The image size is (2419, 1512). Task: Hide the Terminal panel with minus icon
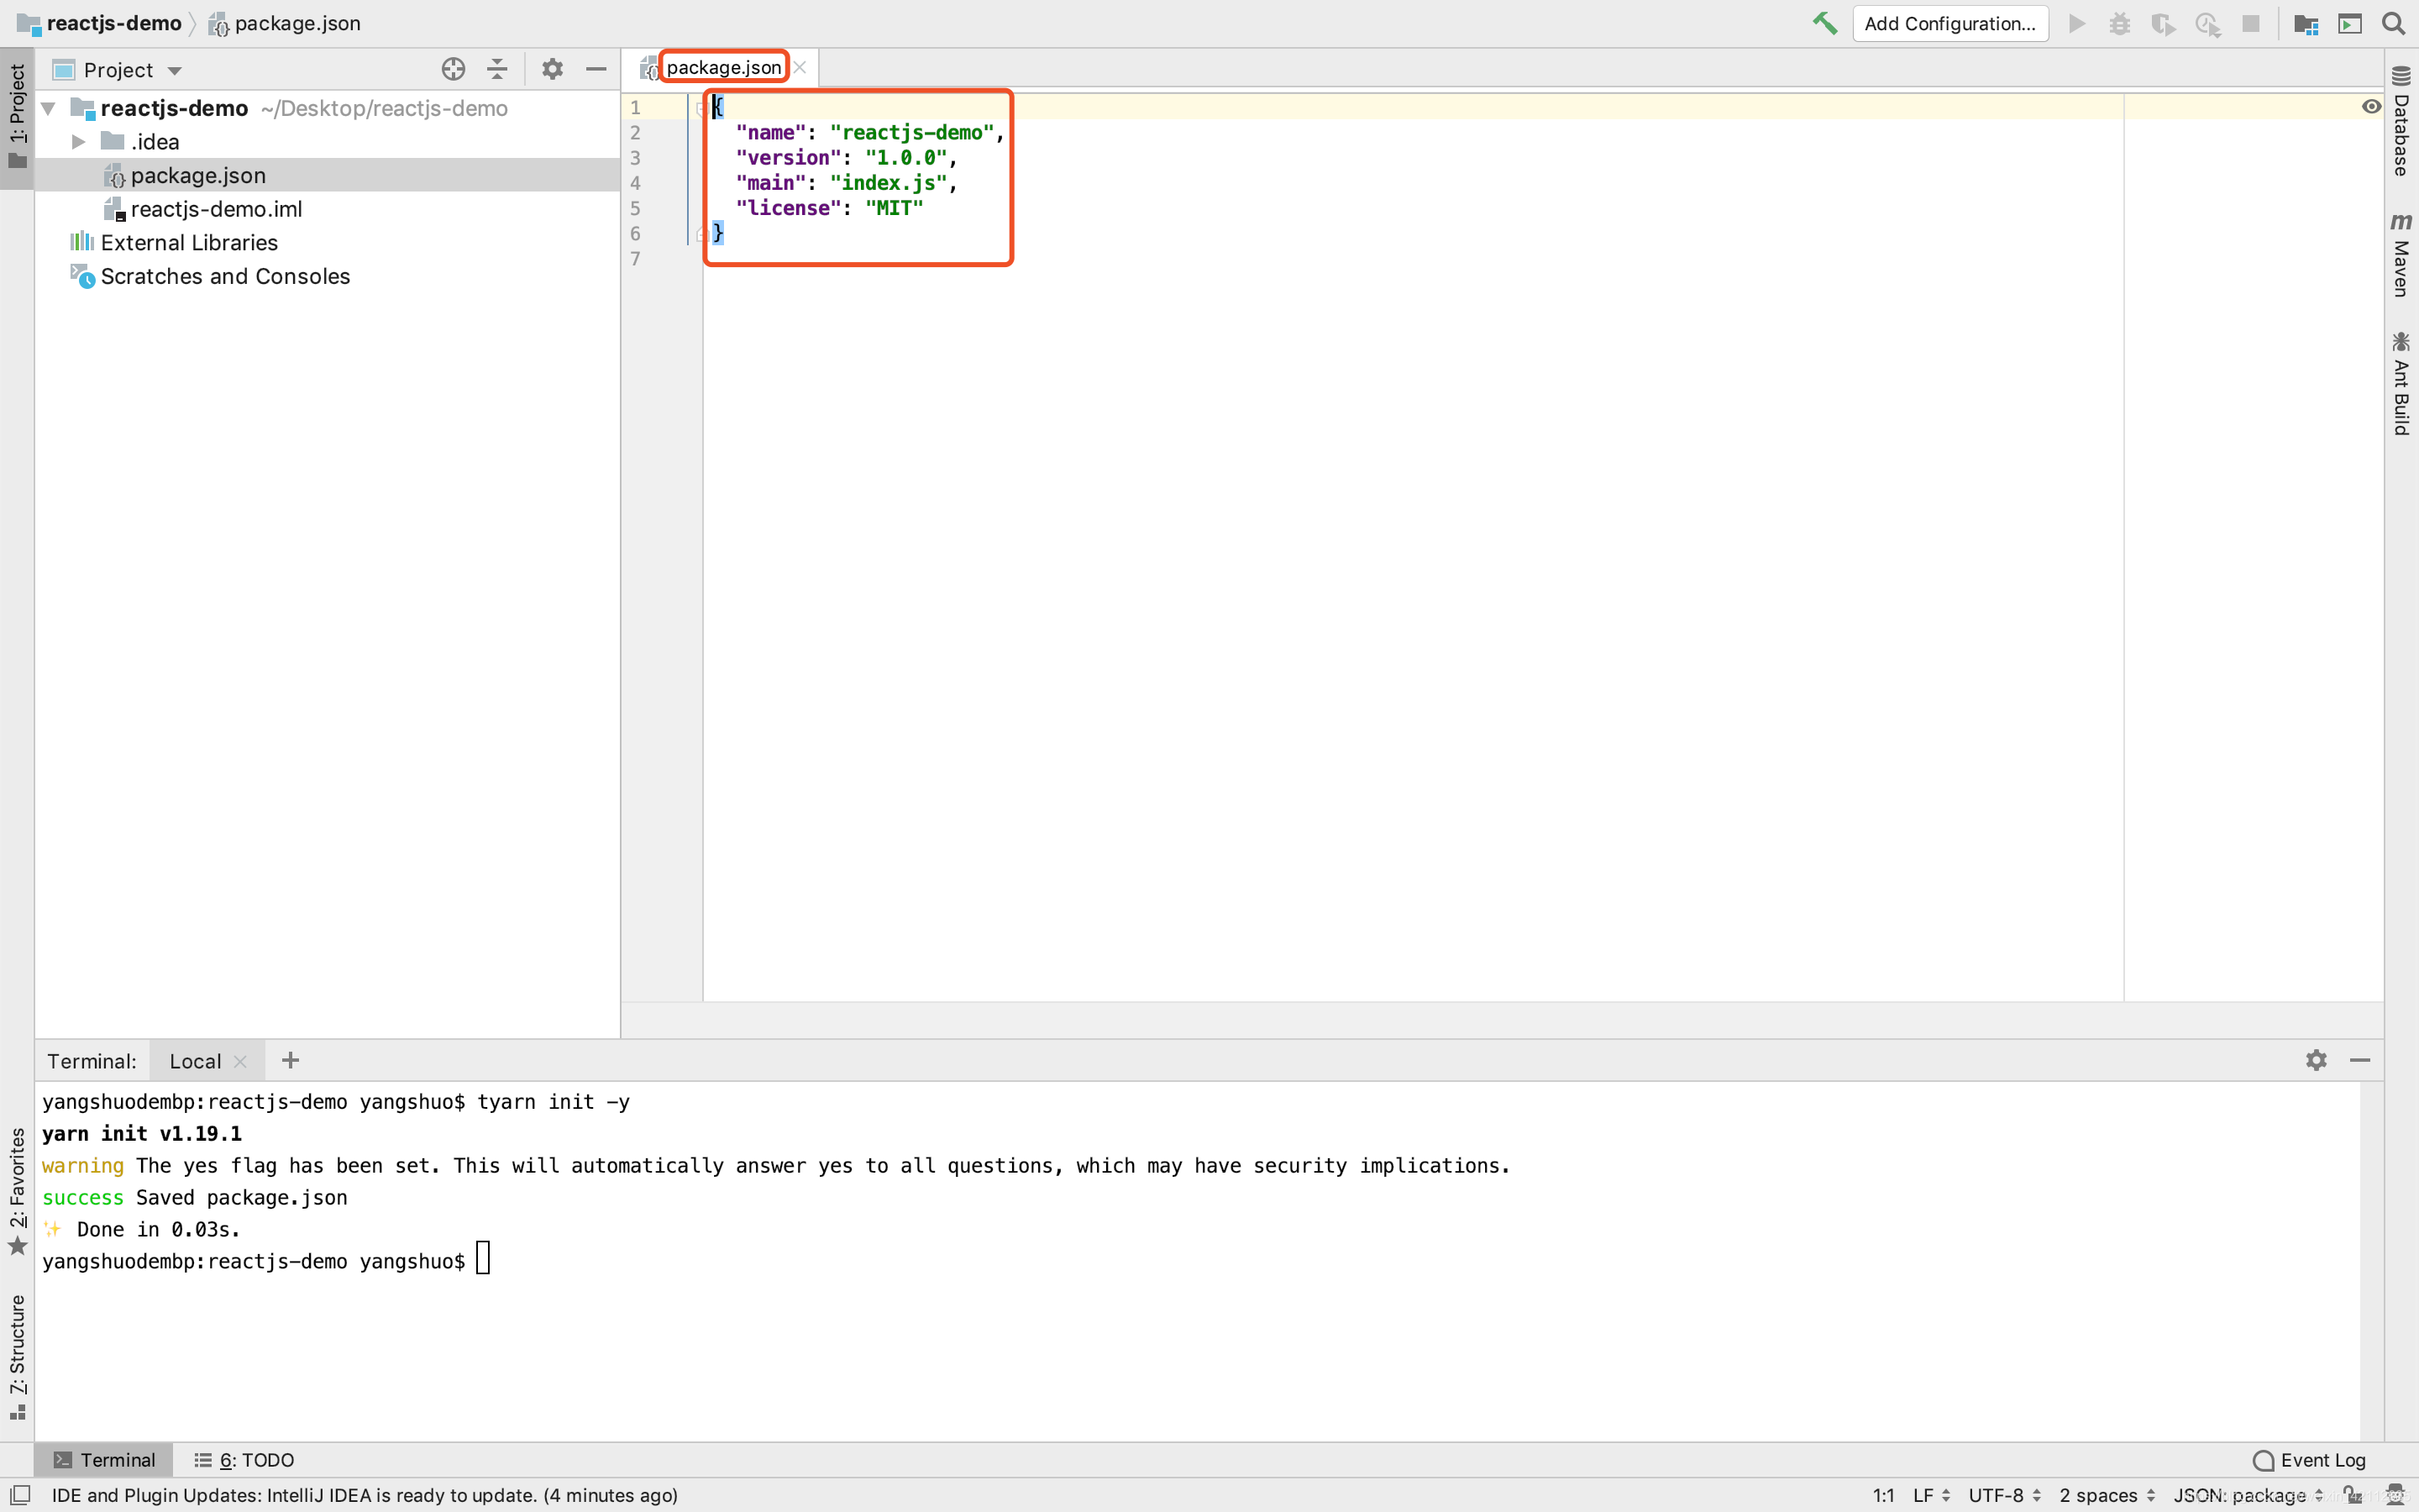click(2360, 1060)
